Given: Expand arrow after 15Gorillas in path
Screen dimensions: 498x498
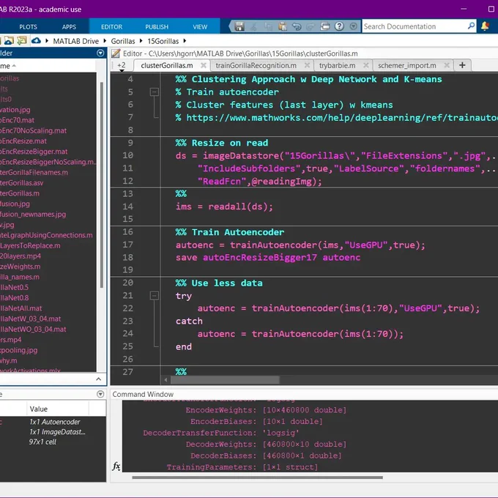Looking at the screenshot, I should (185, 41).
